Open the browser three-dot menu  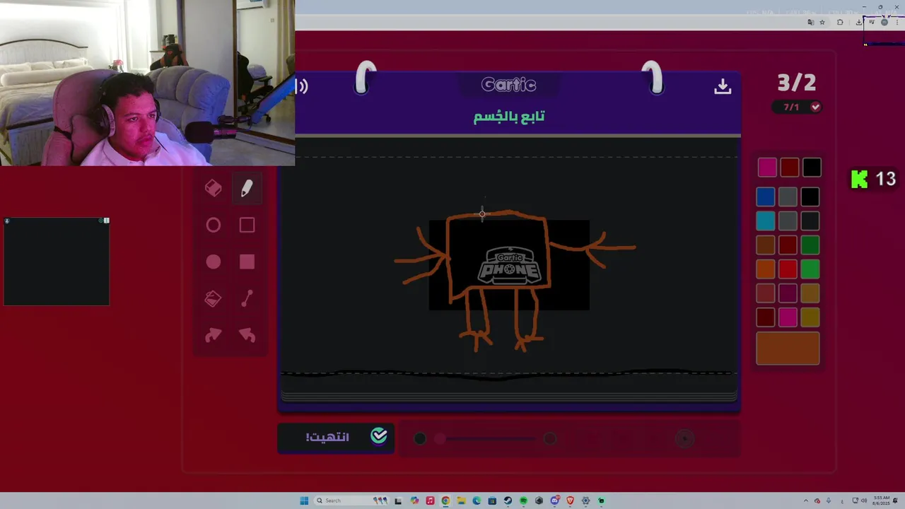pos(897,22)
